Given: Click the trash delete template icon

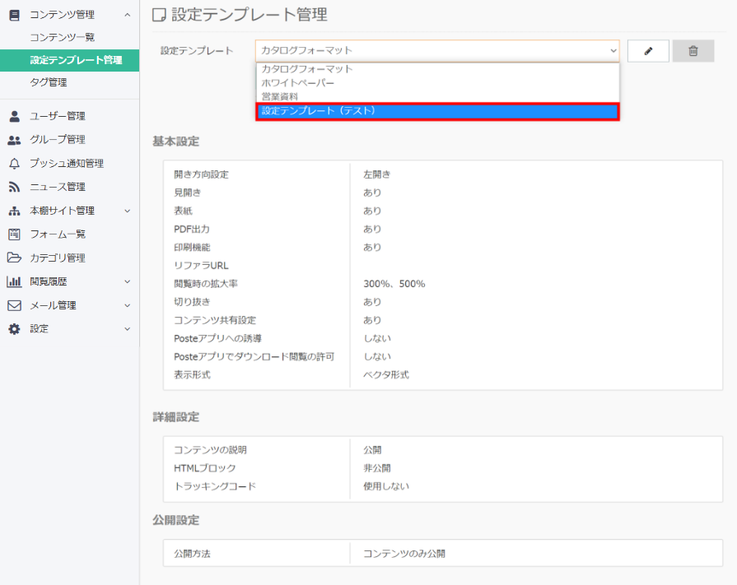Looking at the screenshot, I should click(693, 51).
